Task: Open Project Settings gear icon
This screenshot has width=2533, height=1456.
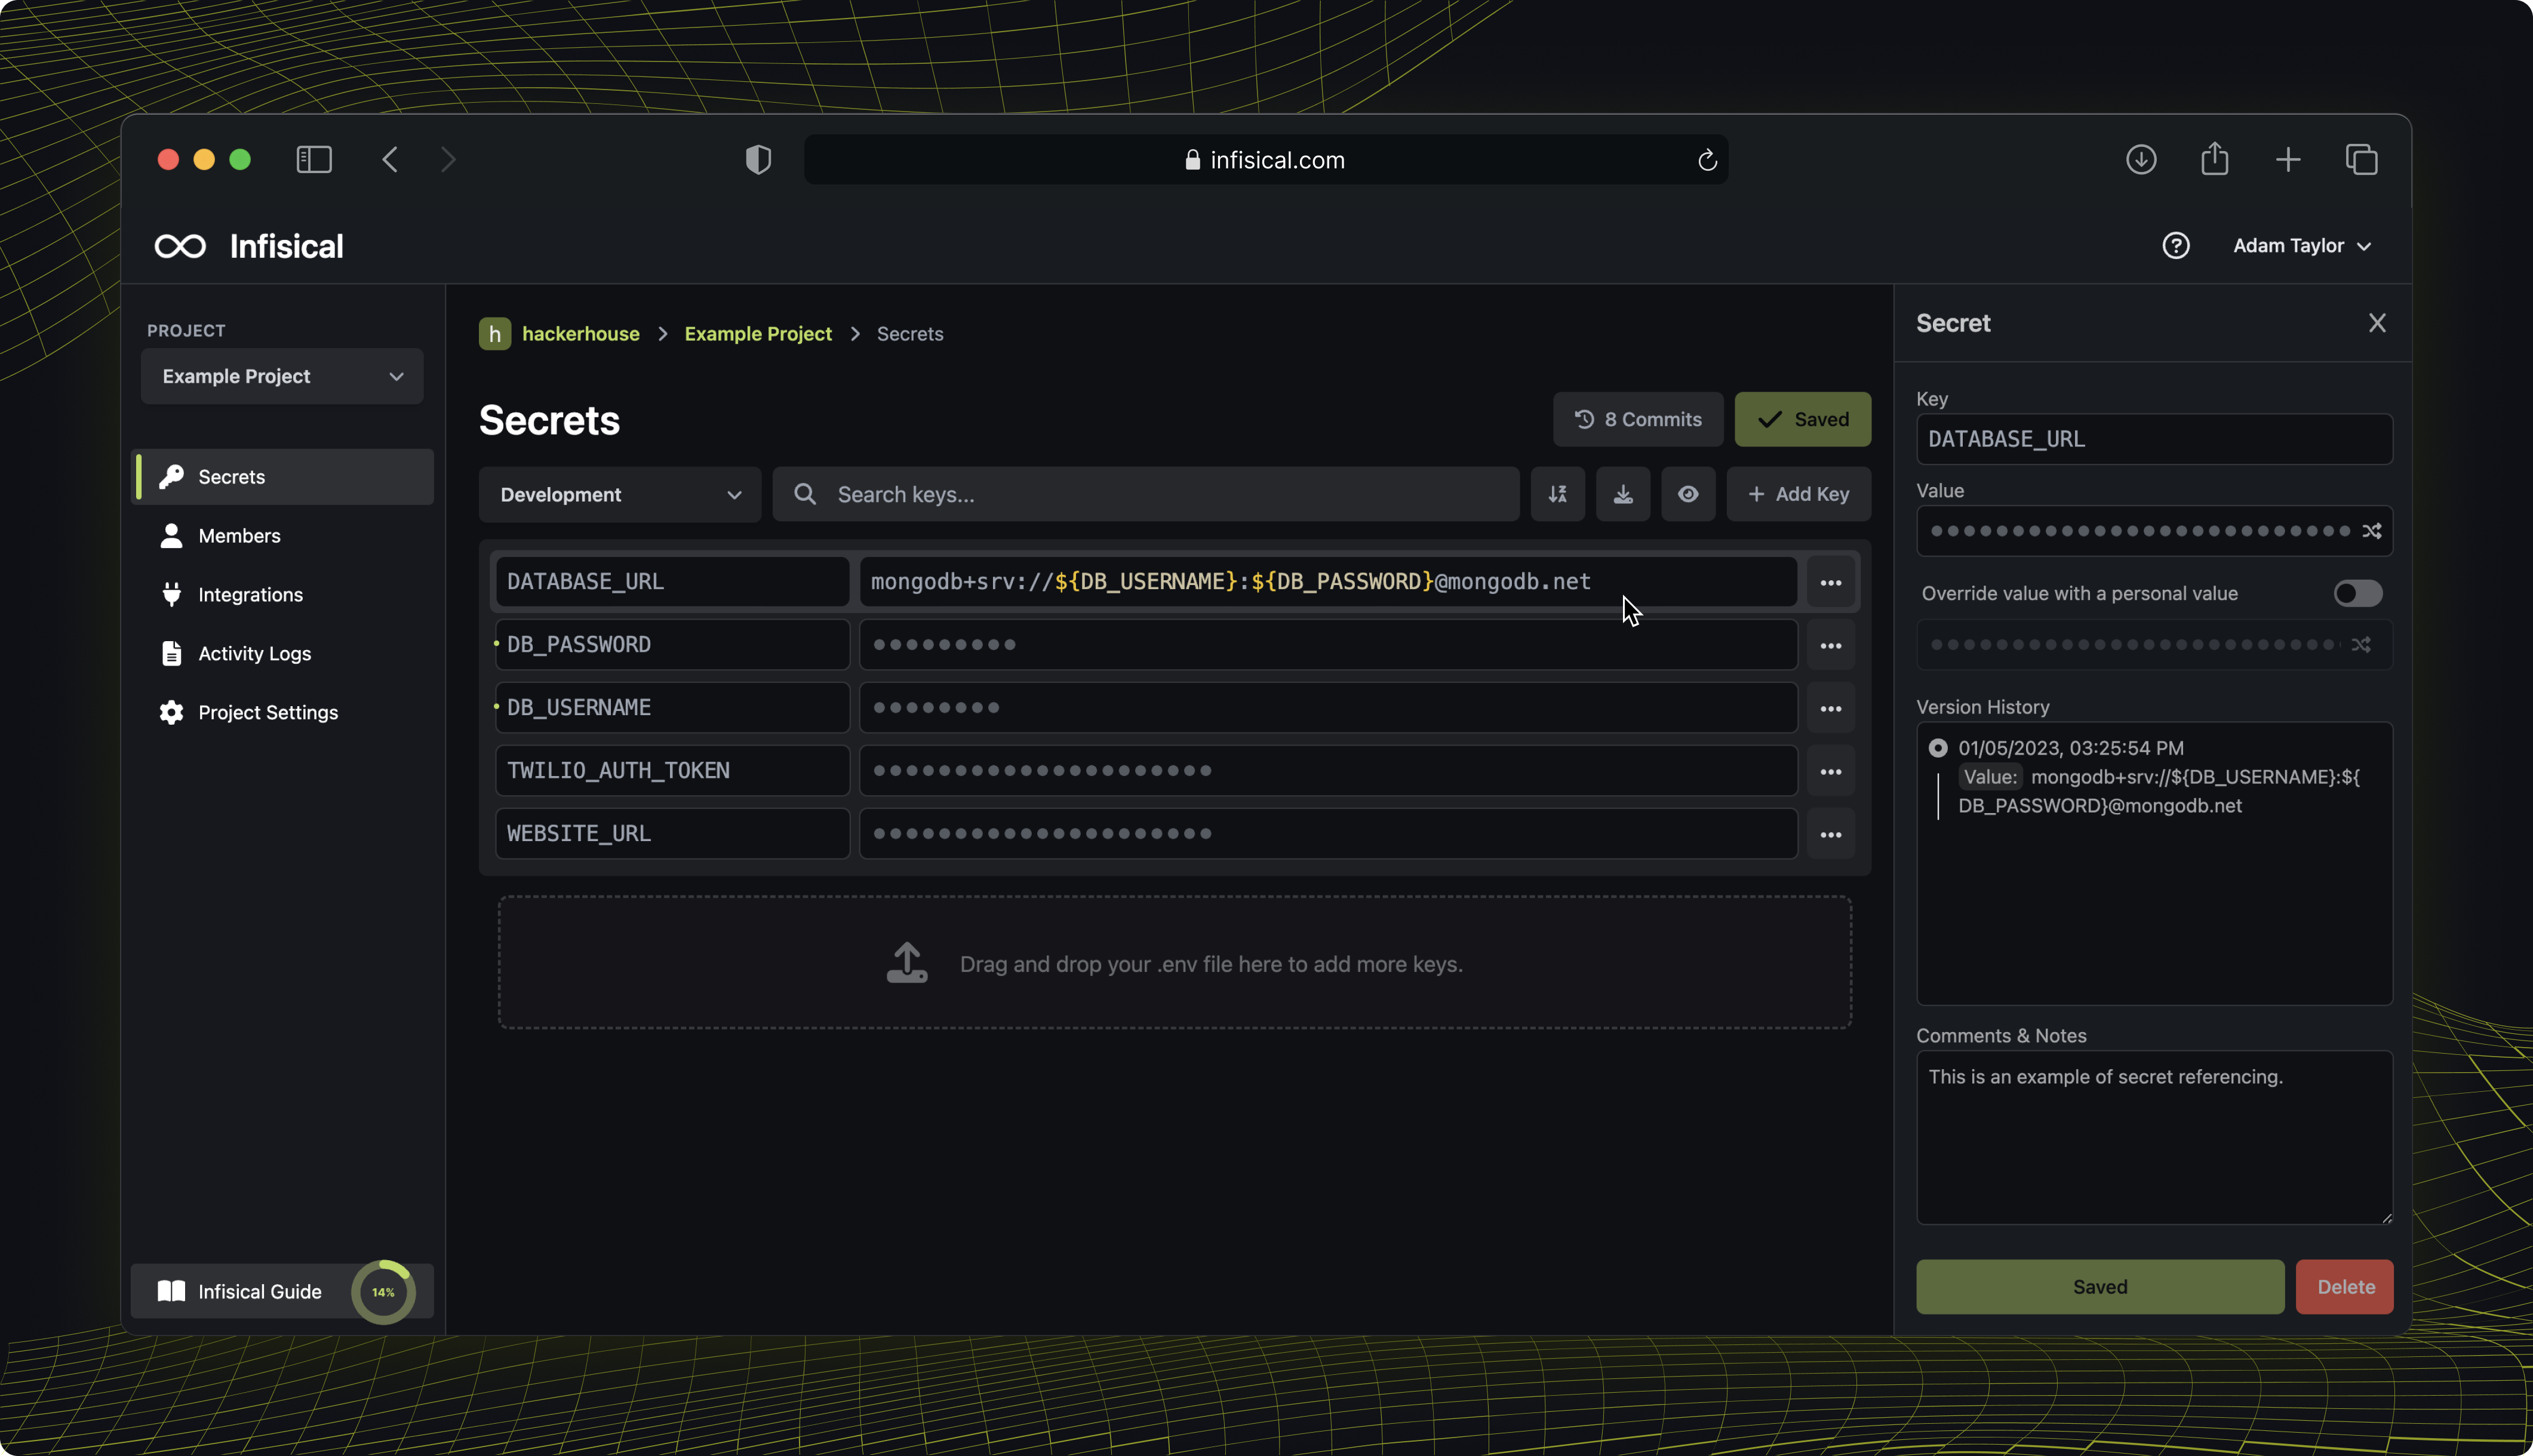Action: [x=171, y=712]
